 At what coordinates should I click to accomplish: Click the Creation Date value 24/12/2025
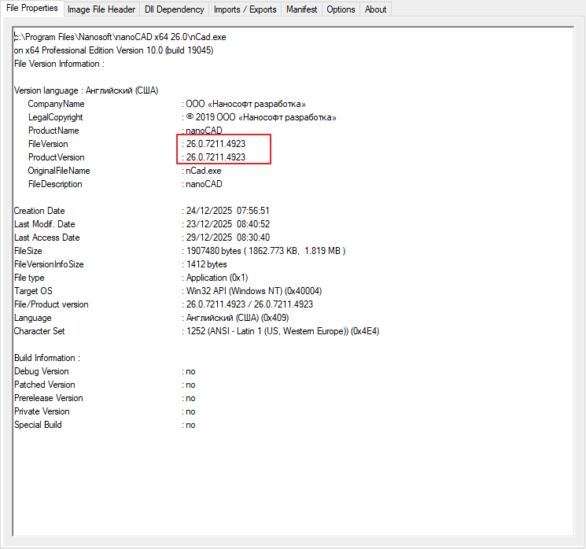pyautogui.click(x=227, y=211)
